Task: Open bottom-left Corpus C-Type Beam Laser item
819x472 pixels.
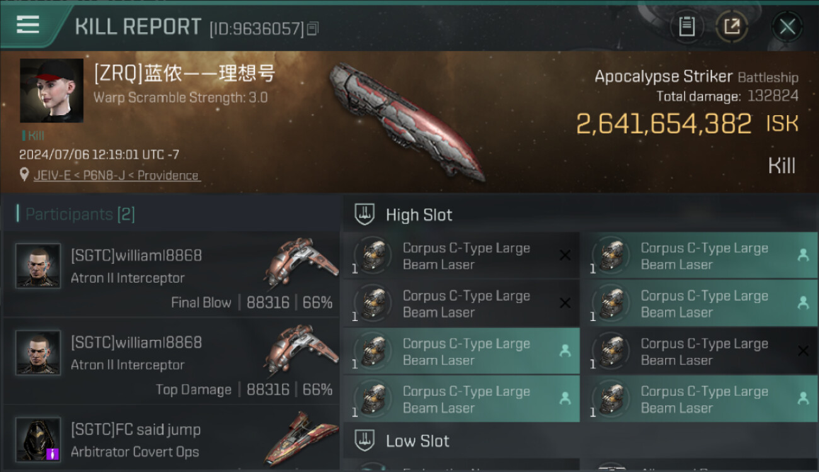Action: tap(461, 398)
